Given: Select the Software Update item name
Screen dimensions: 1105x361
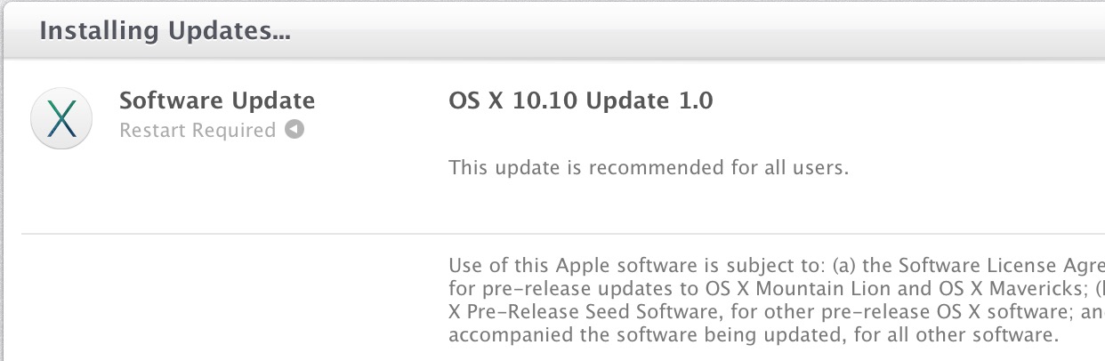Looking at the screenshot, I should click(x=217, y=100).
